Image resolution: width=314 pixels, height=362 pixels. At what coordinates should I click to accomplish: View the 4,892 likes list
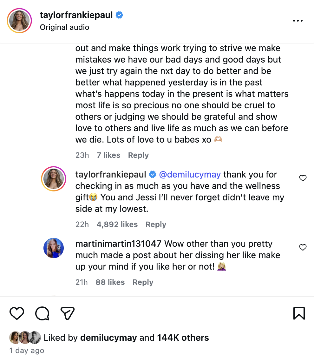[117, 225]
